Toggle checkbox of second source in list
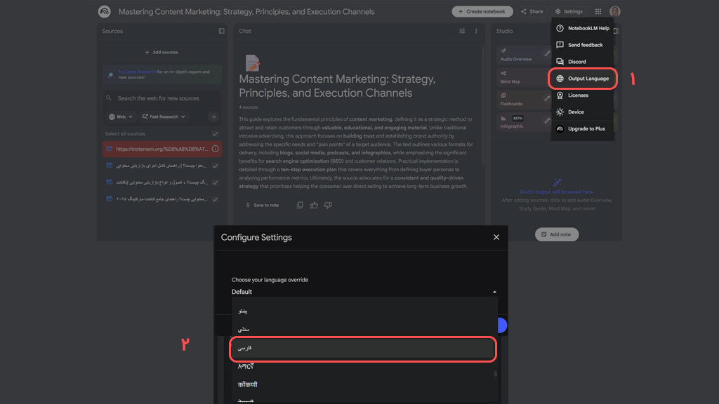Screen dimensions: 719x404 pos(215,166)
